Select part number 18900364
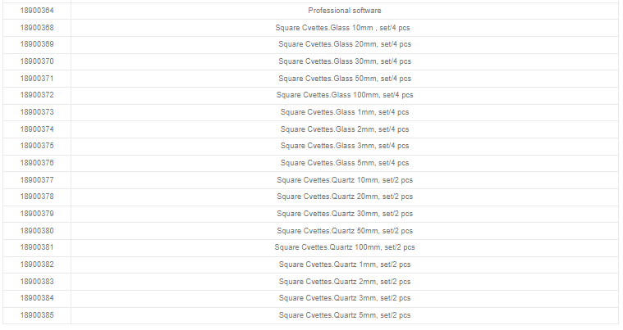Screen dimensions: 623x330 pyautogui.click(x=37, y=11)
